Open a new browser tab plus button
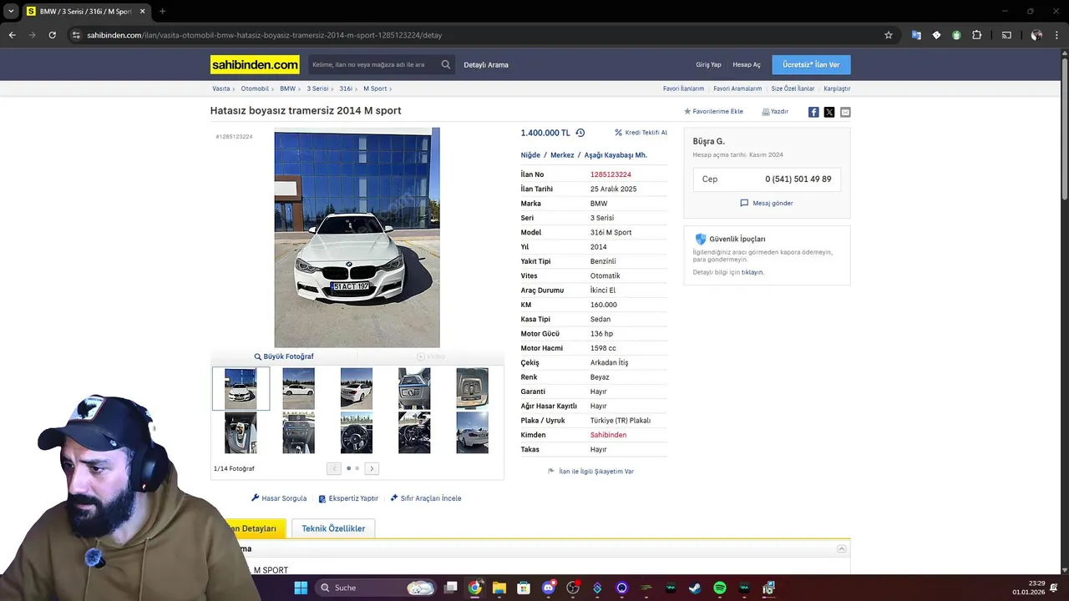The width and height of the screenshot is (1069, 601). [162, 12]
